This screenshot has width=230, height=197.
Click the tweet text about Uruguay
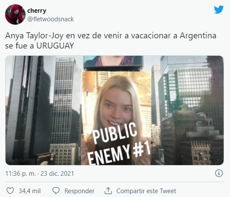point(111,40)
